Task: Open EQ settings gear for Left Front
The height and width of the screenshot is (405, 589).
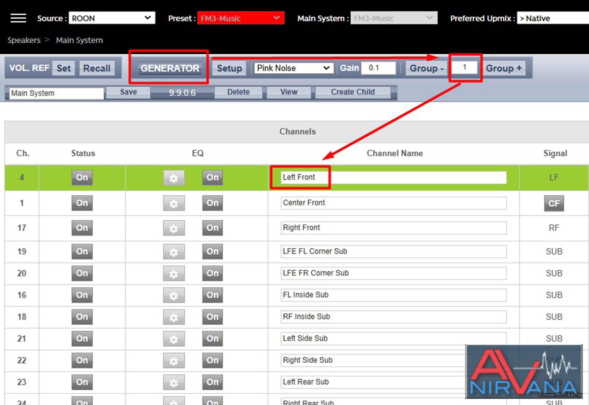Action: 174,178
